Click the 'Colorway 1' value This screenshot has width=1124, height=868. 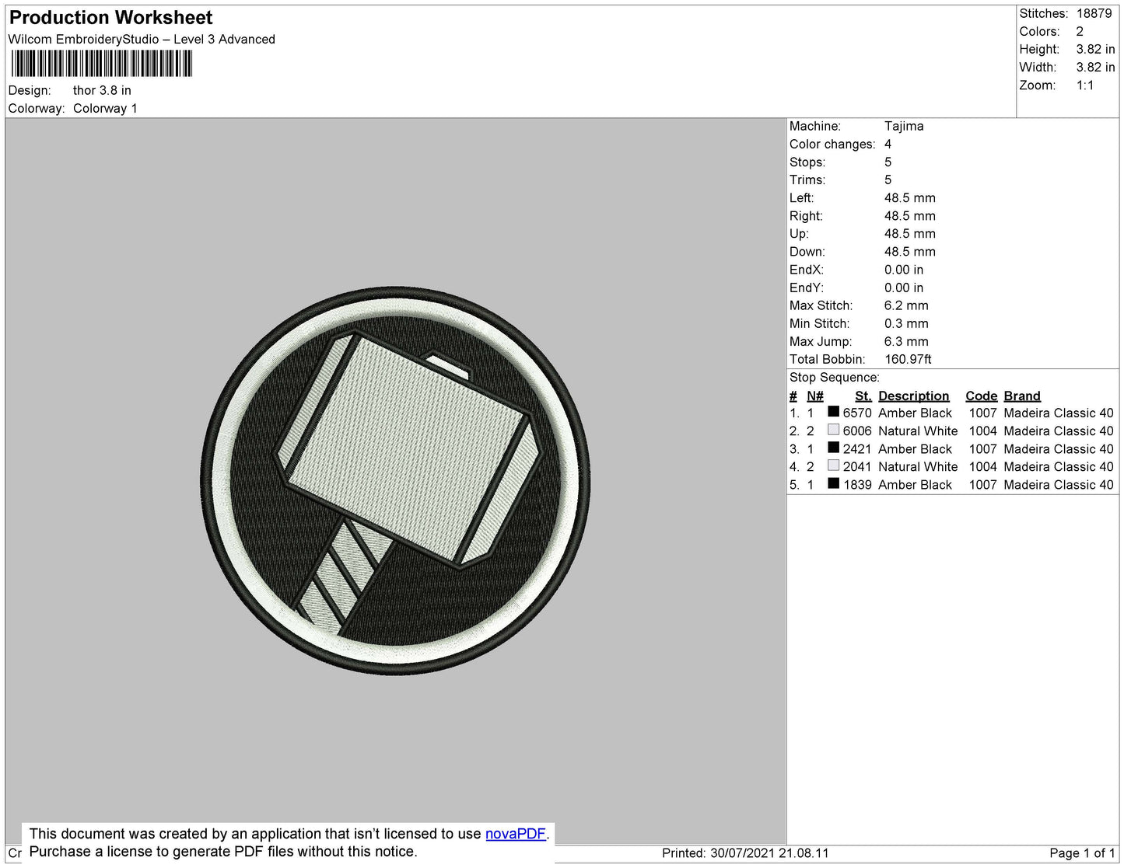105,108
